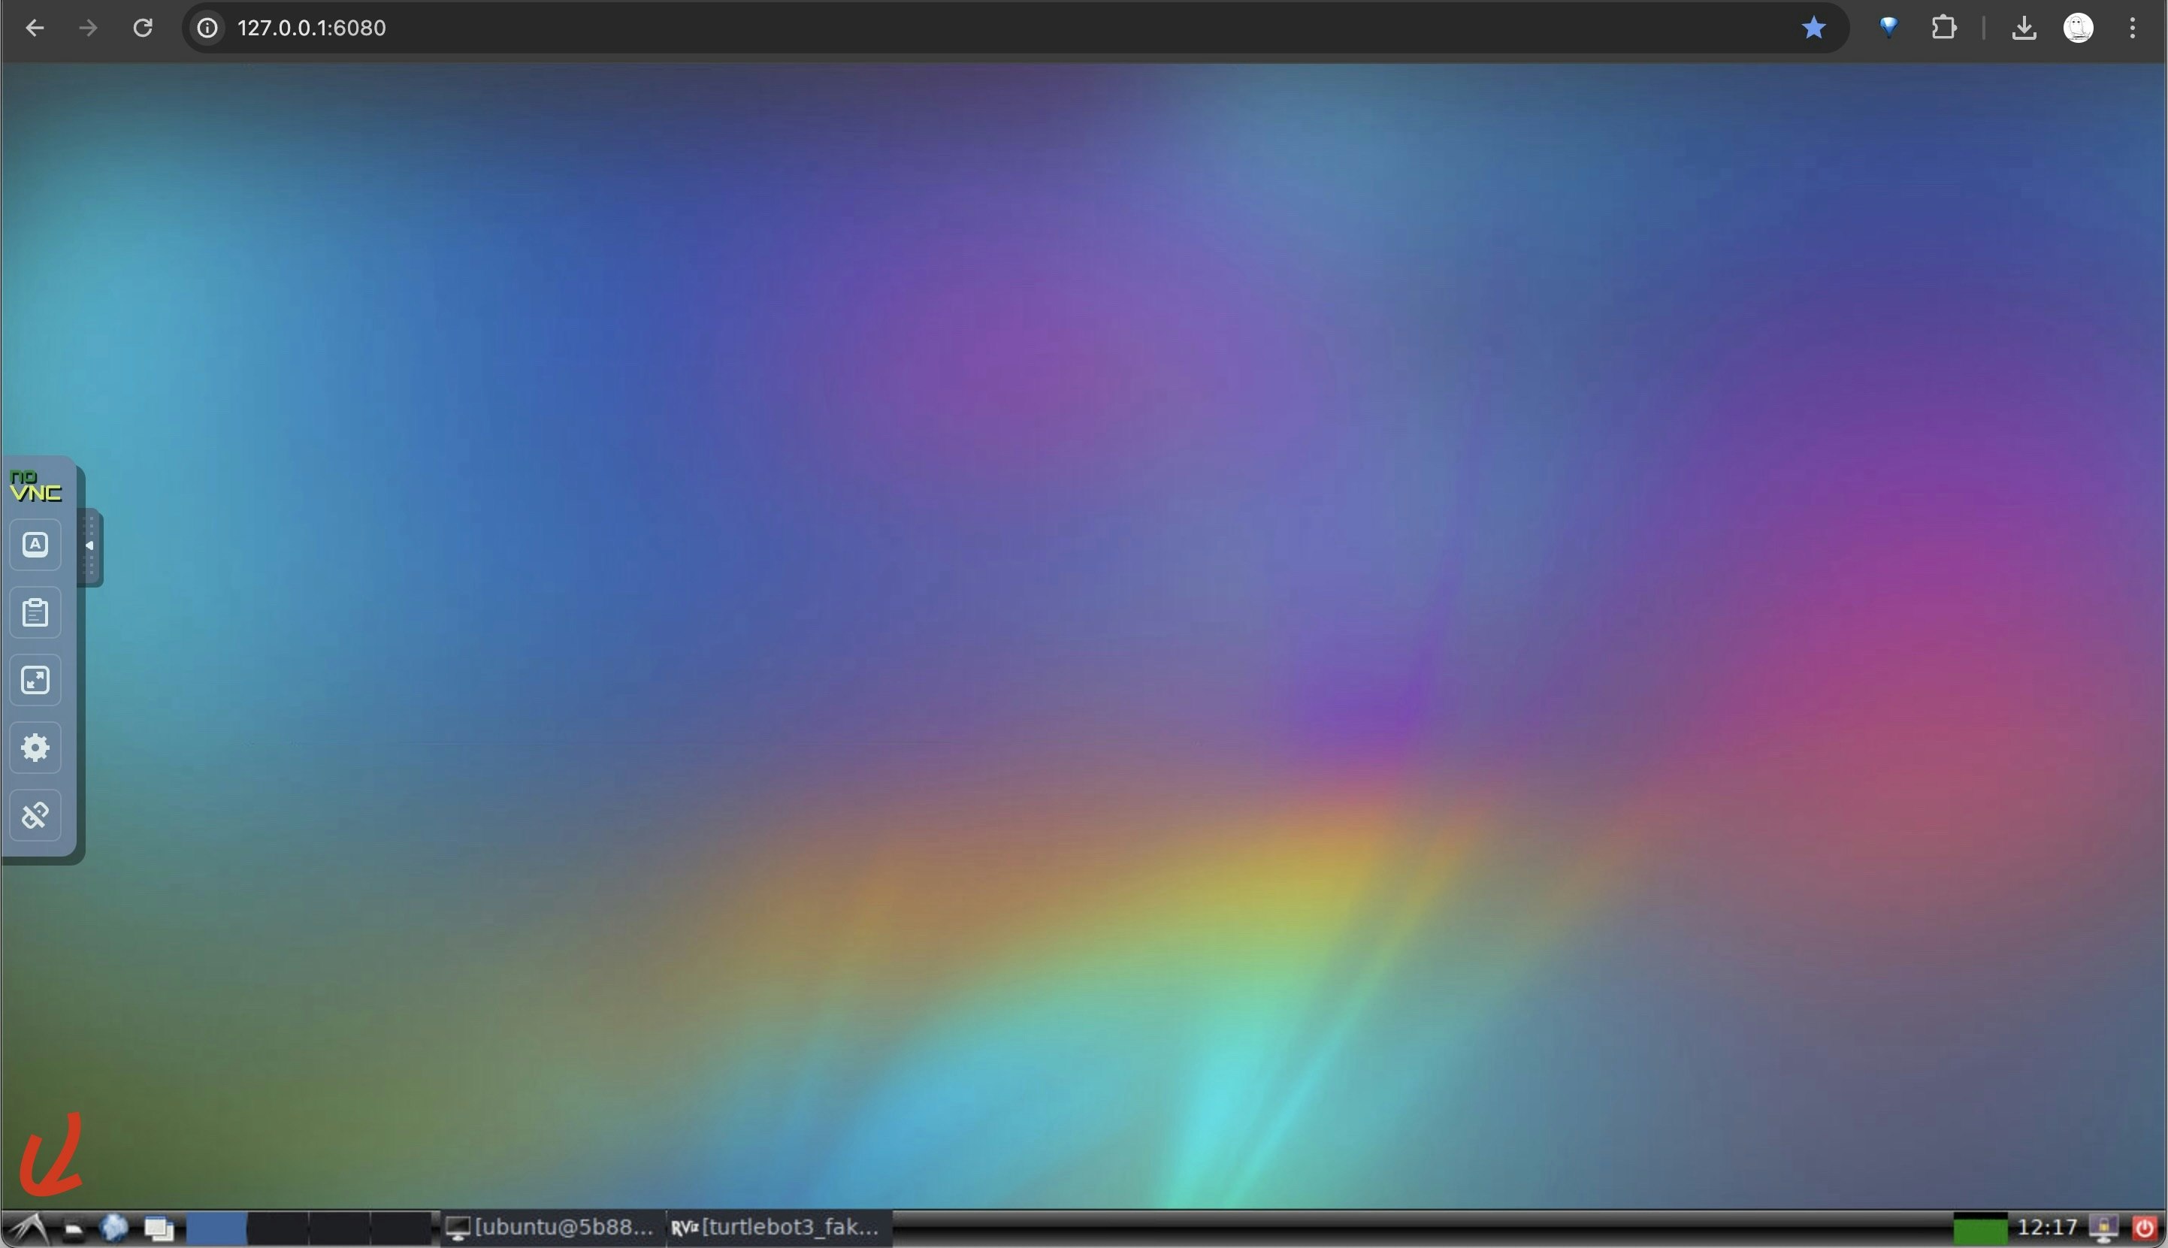Switch to the fourth workspace
This screenshot has width=2168, height=1248.
click(x=401, y=1228)
